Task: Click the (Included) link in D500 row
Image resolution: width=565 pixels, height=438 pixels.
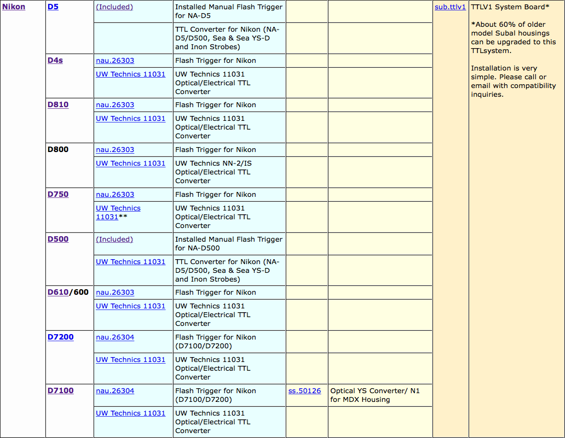Action: [x=114, y=240]
